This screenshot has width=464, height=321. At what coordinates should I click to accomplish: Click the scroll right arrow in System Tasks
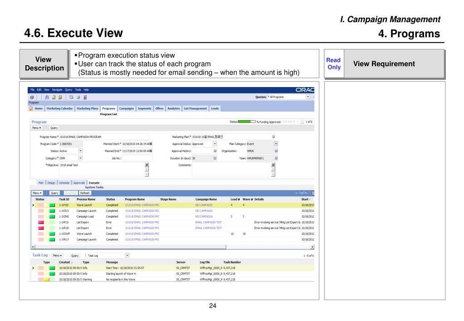point(312,247)
